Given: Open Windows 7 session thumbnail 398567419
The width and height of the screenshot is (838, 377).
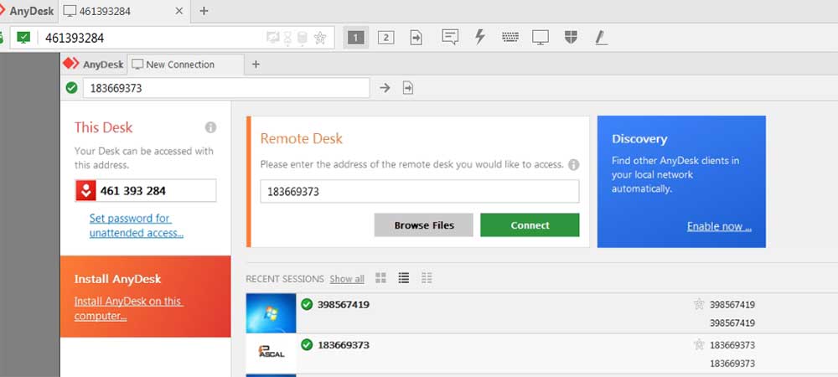Looking at the screenshot, I should tap(271, 313).
